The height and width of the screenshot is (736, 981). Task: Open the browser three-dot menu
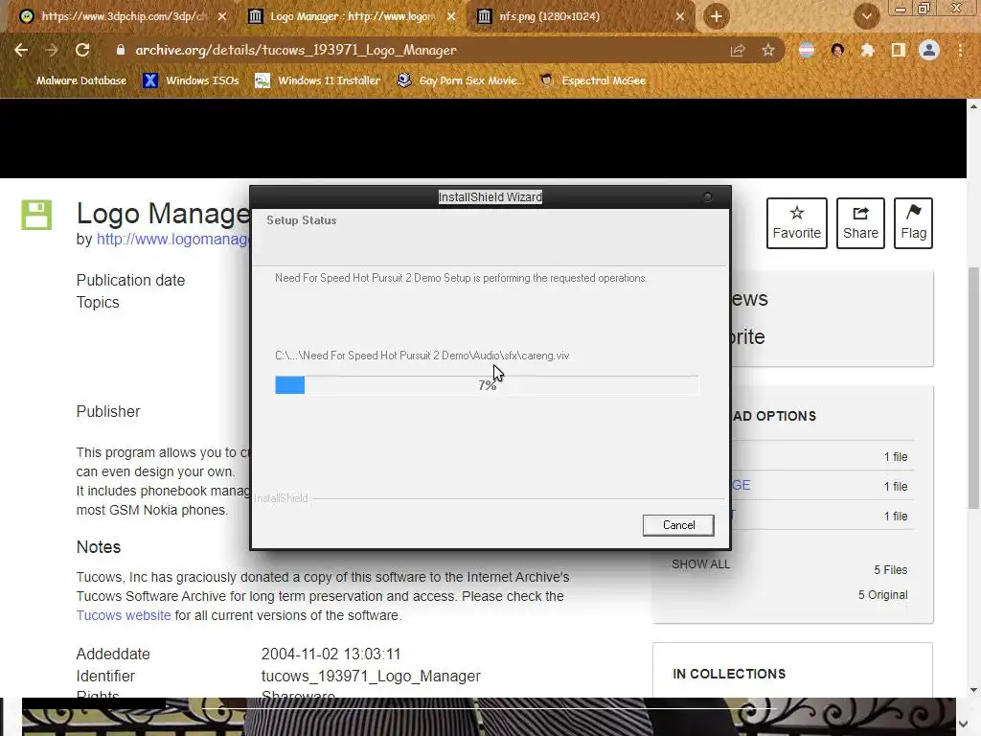960,50
